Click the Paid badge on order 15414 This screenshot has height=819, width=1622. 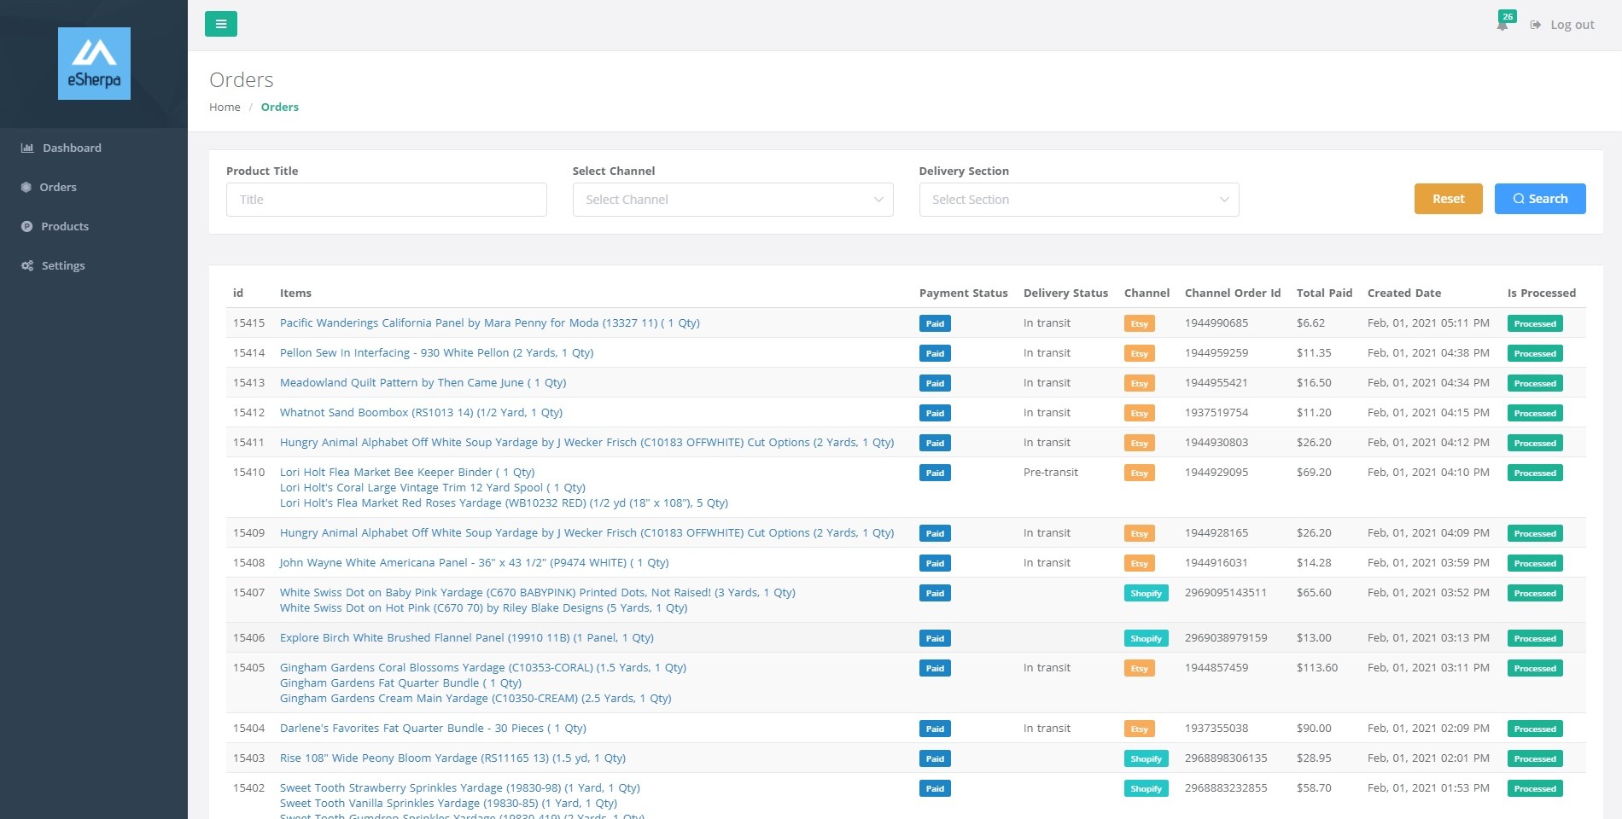[935, 353]
